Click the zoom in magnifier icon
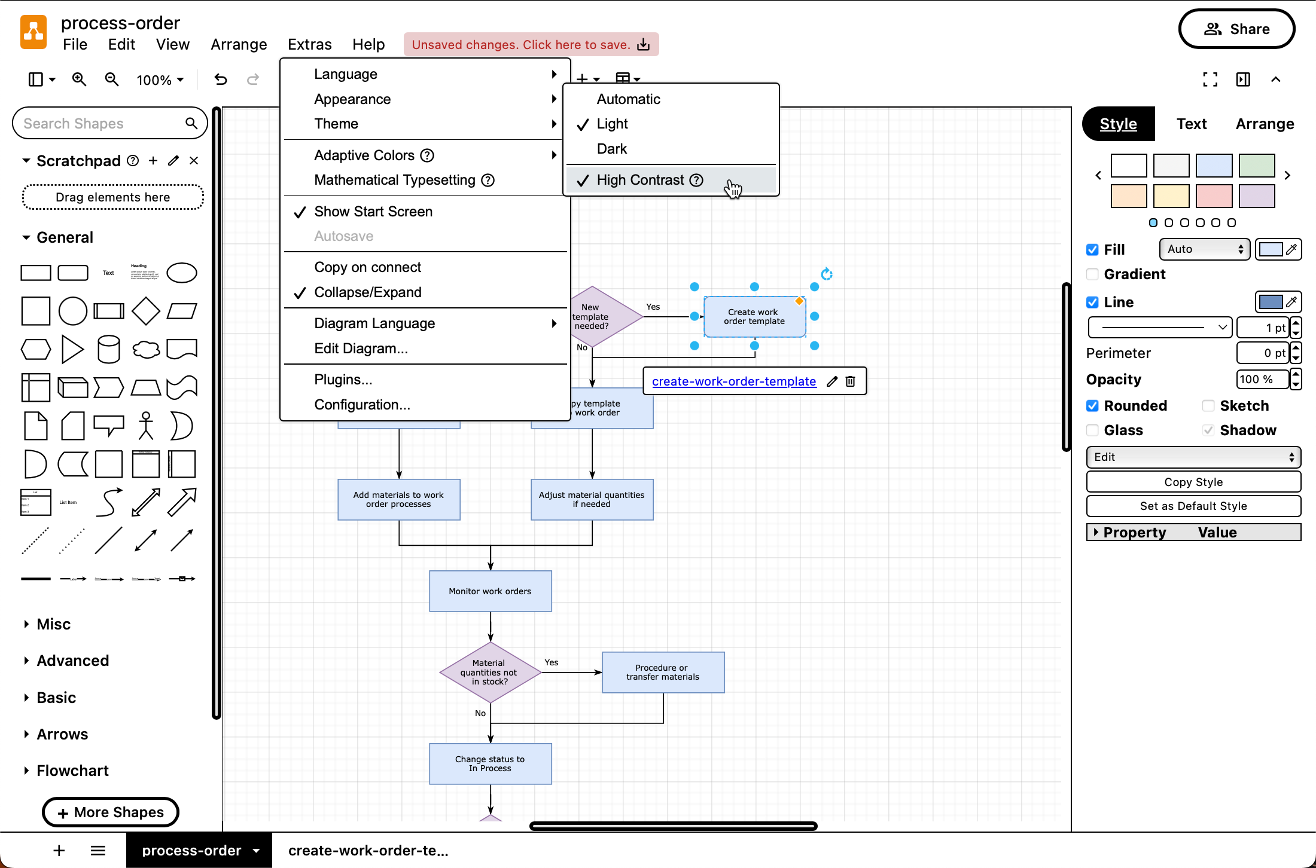 click(x=78, y=79)
